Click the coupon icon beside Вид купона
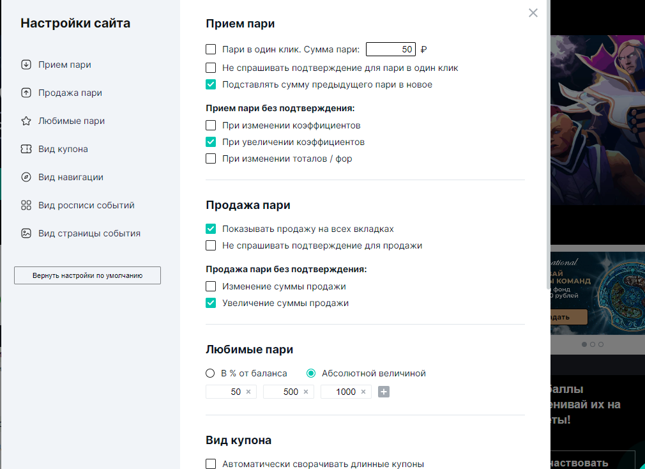The height and width of the screenshot is (469, 645). point(26,149)
